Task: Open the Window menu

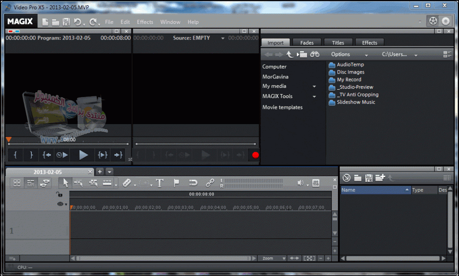Action: pyautogui.click(x=170, y=22)
